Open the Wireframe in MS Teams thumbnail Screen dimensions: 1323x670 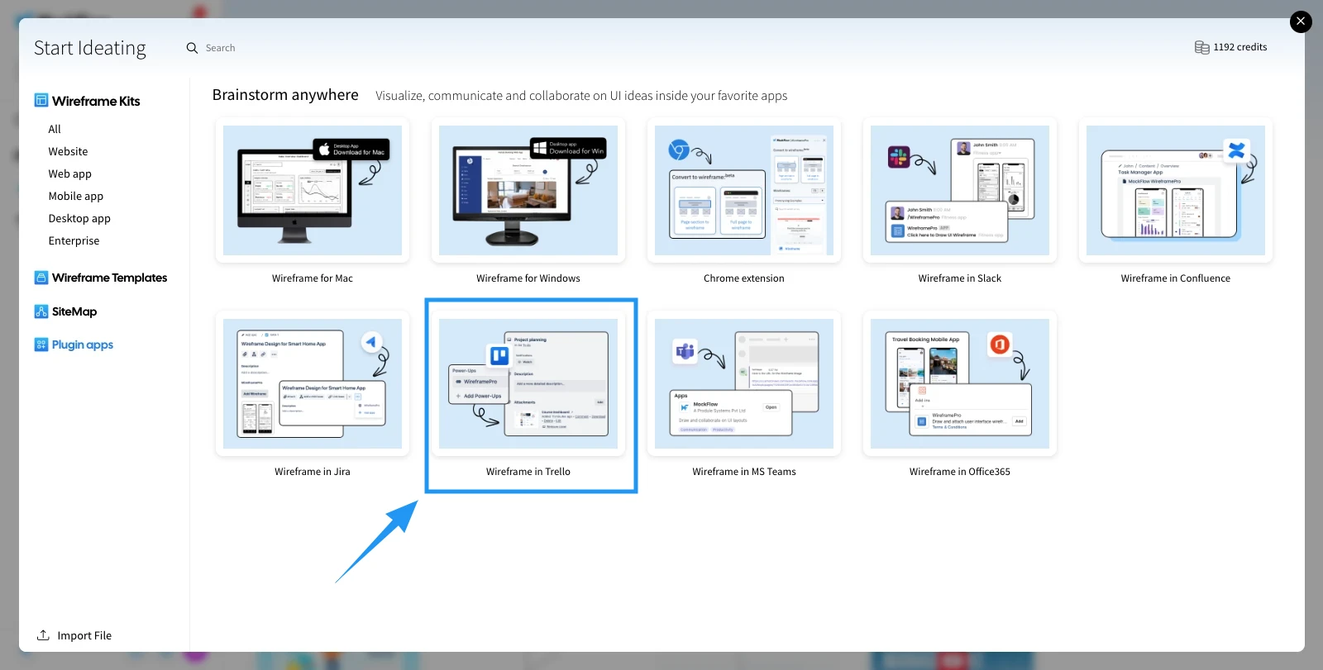(744, 383)
